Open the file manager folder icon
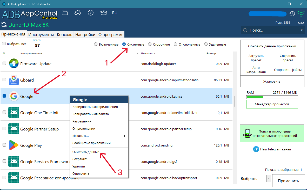Image resolution: width=307 pixels, height=190 pixels. [x=65, y=13]
